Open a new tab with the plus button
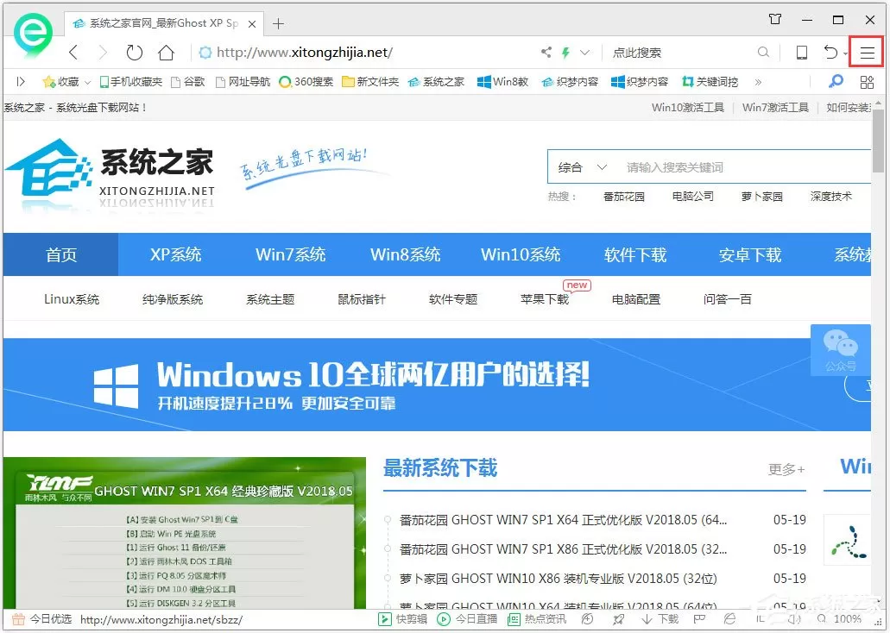The width and height of the screenshot is (890, 633). pos(278,24)
